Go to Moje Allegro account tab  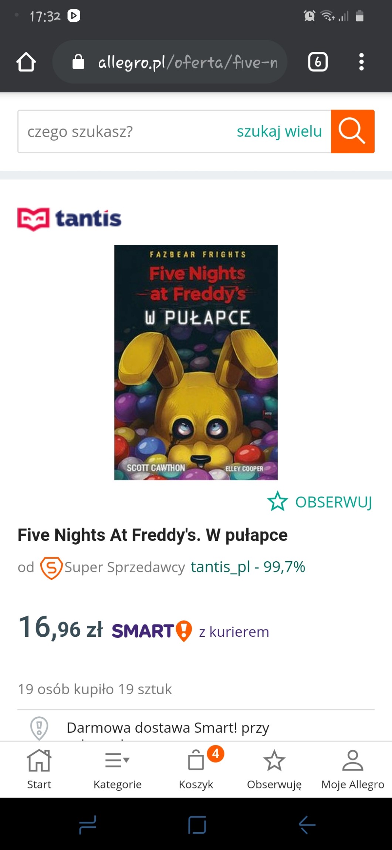353,768
